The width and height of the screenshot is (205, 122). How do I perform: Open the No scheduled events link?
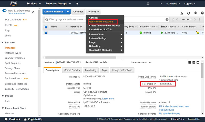169,114
